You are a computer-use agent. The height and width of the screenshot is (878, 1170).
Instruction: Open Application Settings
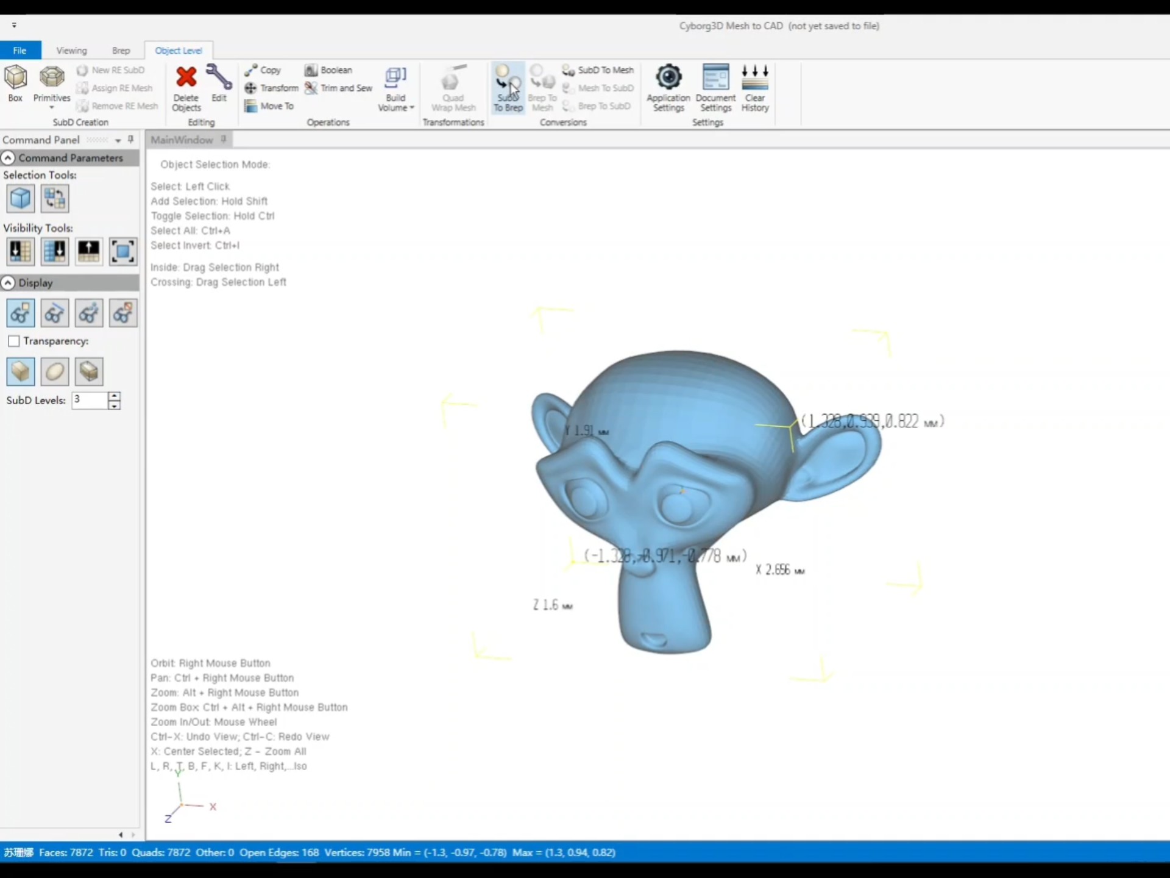point(668,89)
